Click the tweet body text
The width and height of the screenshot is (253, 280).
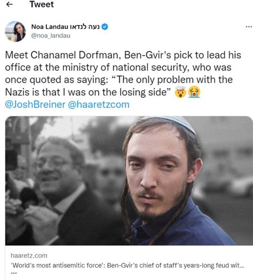tap(123, 74)
